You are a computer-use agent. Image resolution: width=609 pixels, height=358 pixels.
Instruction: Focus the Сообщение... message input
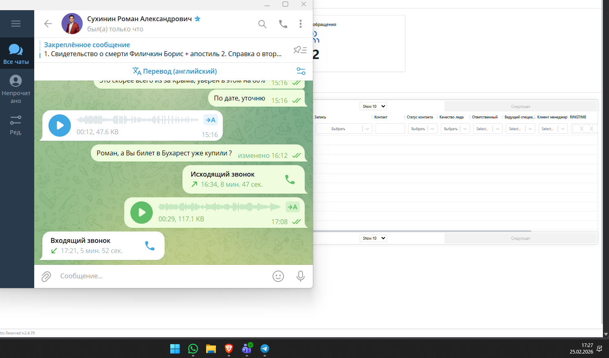(163, 276)
